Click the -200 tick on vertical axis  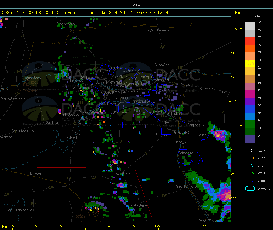[233, 174]
